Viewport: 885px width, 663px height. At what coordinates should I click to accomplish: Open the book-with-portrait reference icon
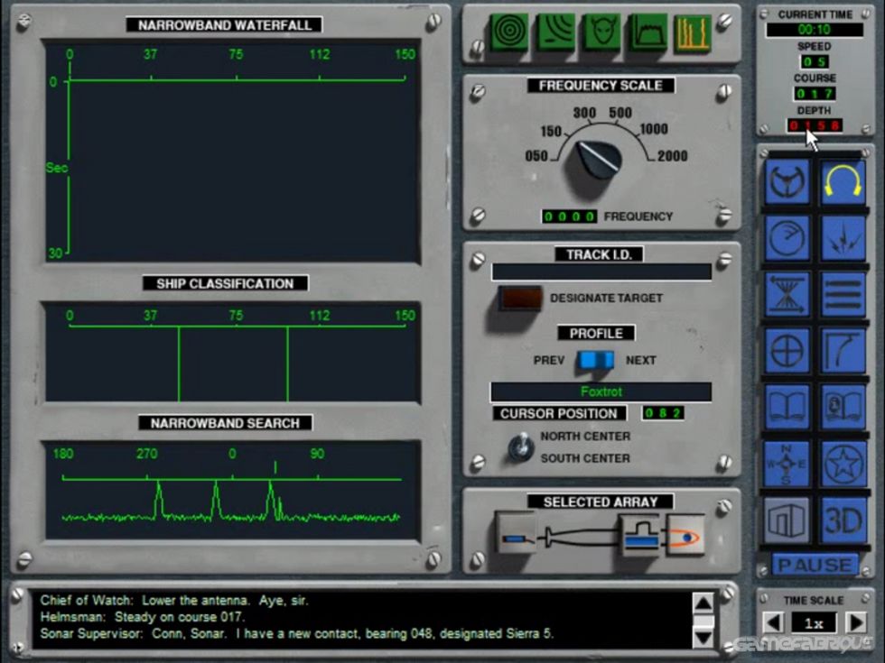[843, 407]
